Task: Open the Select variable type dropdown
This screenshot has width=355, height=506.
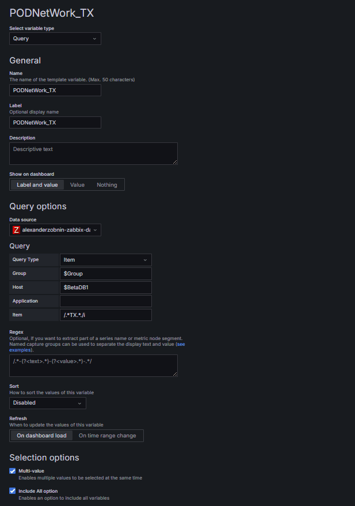Action: click(55, 39)
